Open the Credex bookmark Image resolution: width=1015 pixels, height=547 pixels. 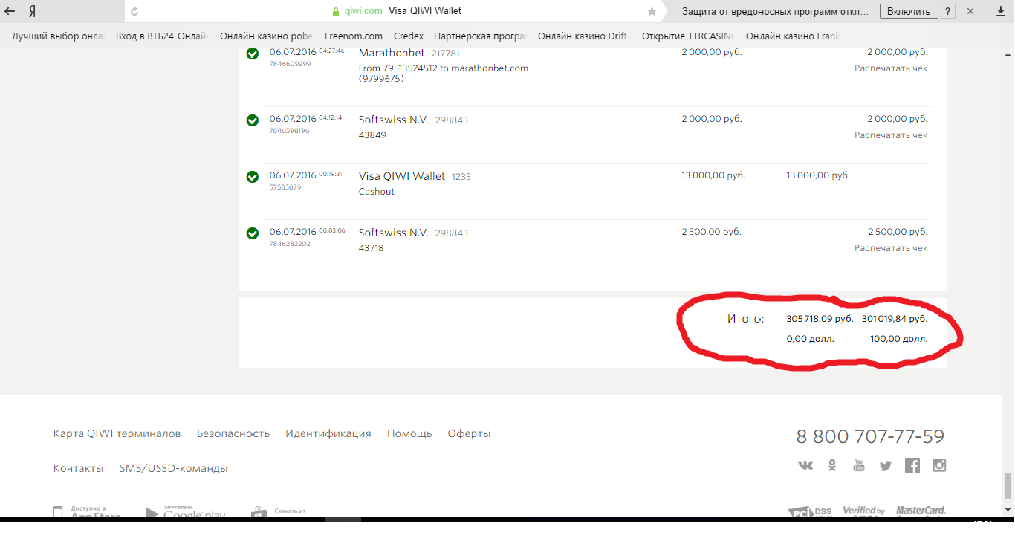tap(409, 36)
